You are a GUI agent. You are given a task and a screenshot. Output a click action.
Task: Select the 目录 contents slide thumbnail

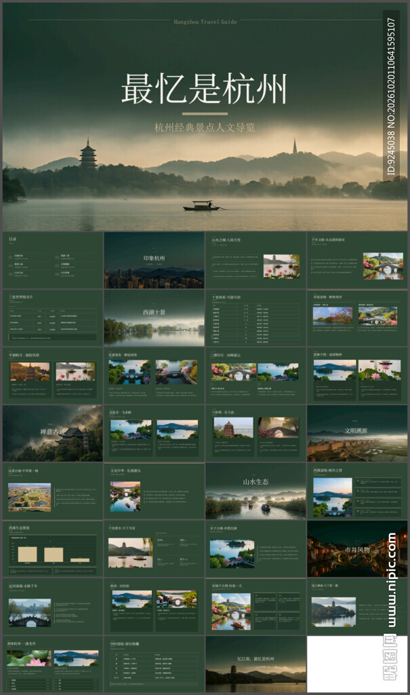tap(53, 260)
